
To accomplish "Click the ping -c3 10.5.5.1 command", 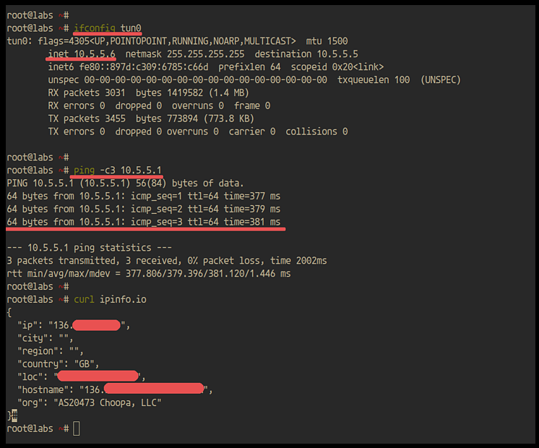I will 118,170.
